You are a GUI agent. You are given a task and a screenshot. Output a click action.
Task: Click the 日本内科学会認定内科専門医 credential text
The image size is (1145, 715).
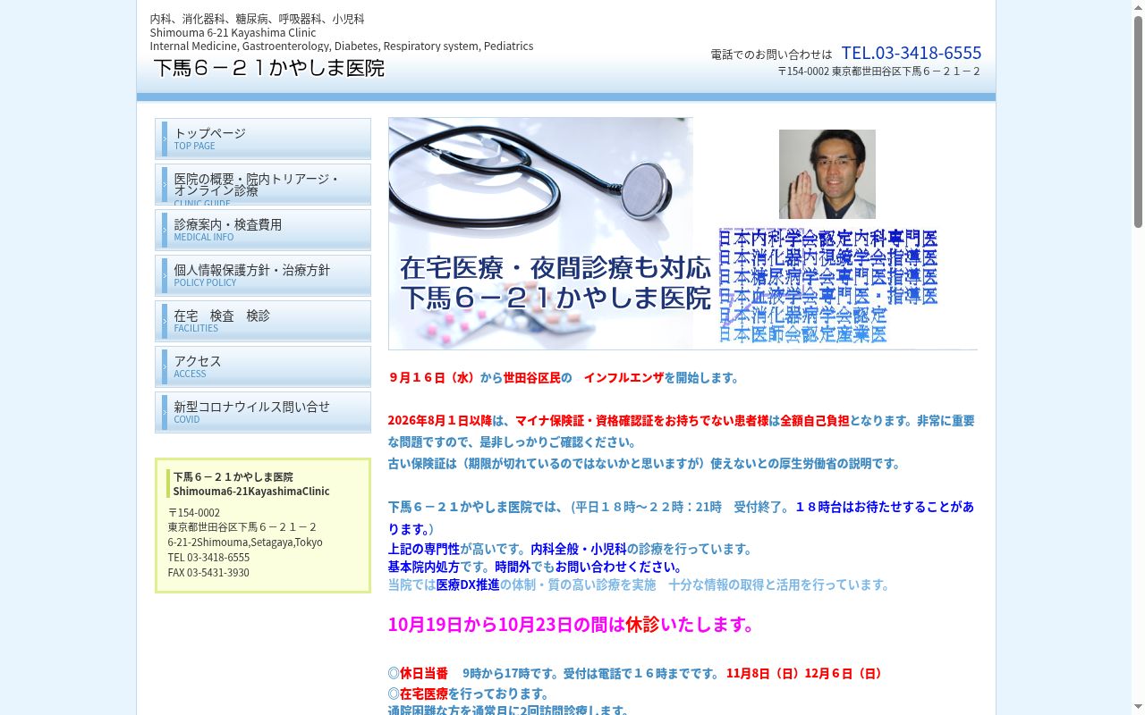tap(828, 239)
